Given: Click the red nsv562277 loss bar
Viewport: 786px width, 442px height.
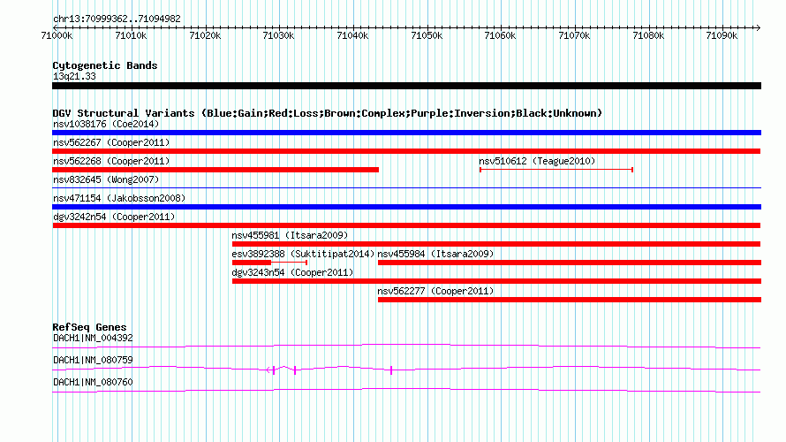Looking at the screenshot, I should 570,300.
